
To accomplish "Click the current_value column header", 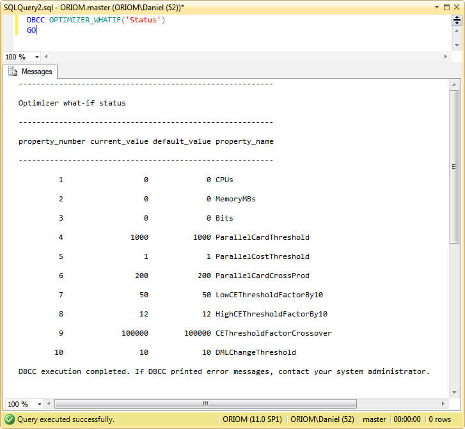I will (119, 141).
